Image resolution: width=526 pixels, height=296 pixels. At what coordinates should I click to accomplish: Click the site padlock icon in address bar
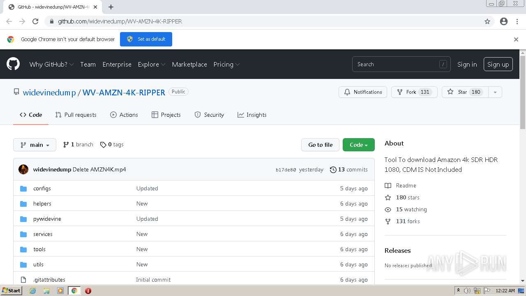click(52, 21)
